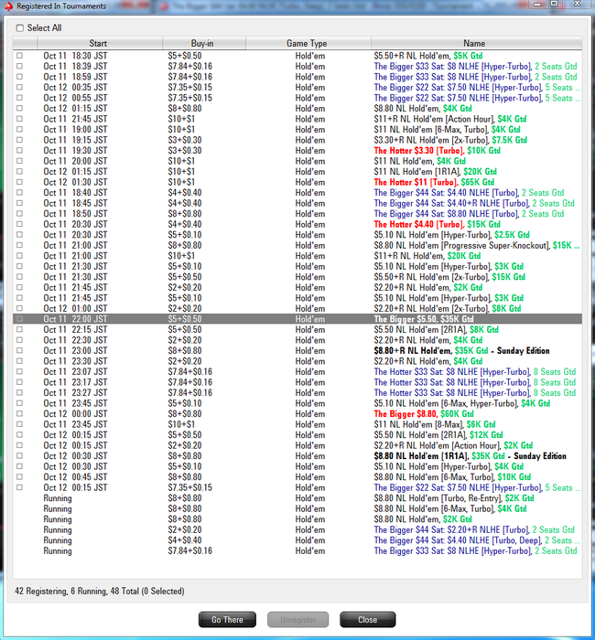Select '$2.20+R NL Hold'em, $2K Gtd' tournament
Image resolution: width=595 pixels, height=640 pixels.
point(297,287)
